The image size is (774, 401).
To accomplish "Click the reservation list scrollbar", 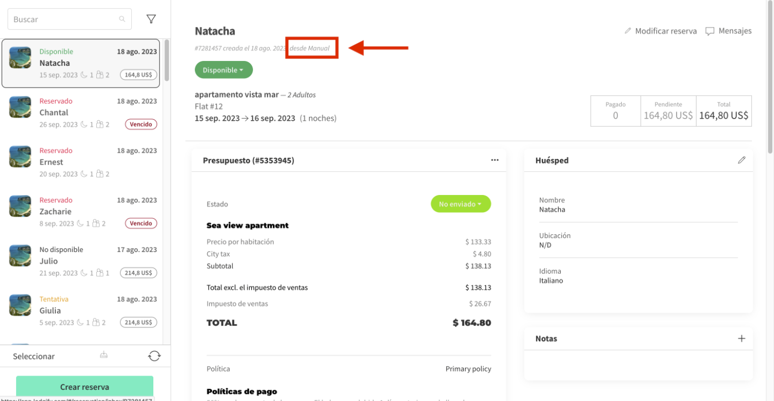I will (167, 61).
